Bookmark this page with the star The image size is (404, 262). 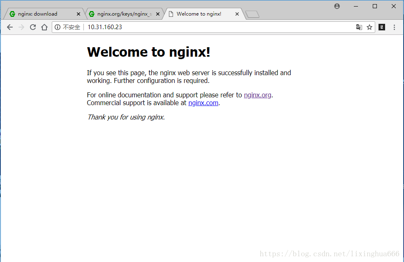tap(369, 27)
